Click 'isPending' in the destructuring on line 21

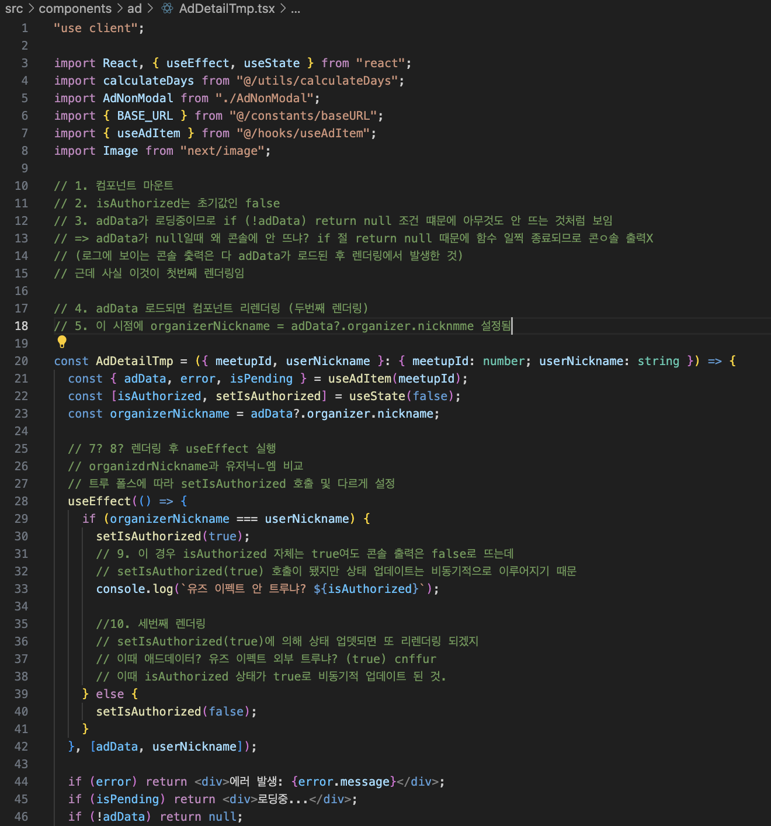pos(261,379)
